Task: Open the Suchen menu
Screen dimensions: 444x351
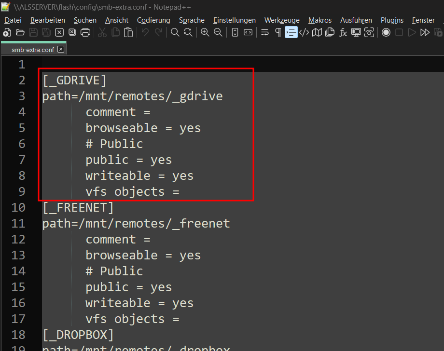Action: 85,20
